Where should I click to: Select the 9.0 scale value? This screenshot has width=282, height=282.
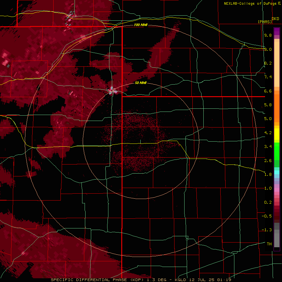click(x=268, y=49)
